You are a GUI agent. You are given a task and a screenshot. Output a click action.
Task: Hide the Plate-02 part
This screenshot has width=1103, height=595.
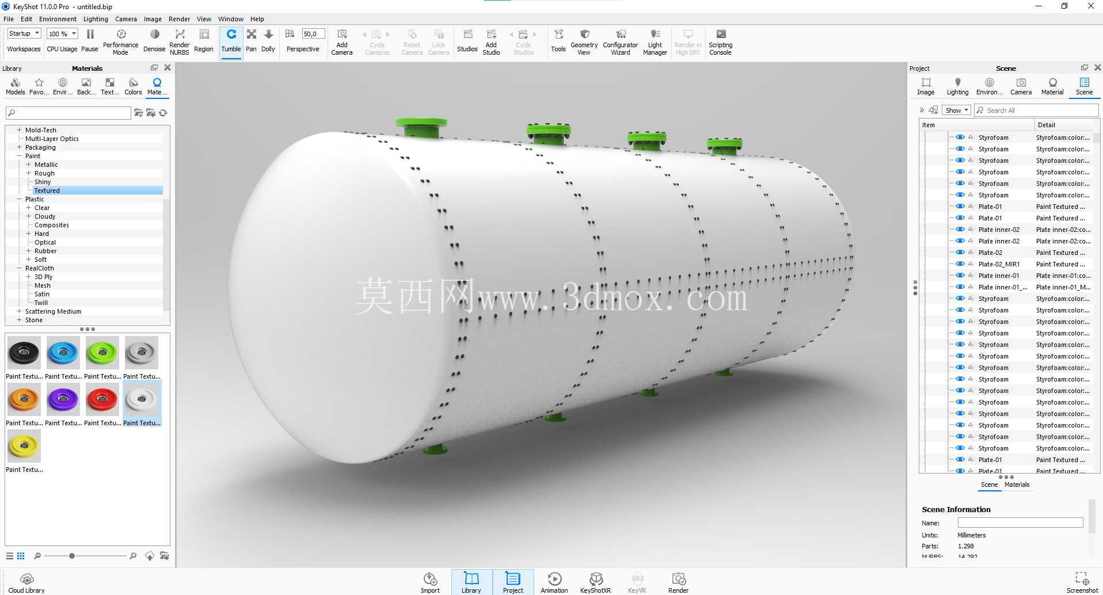960,253
